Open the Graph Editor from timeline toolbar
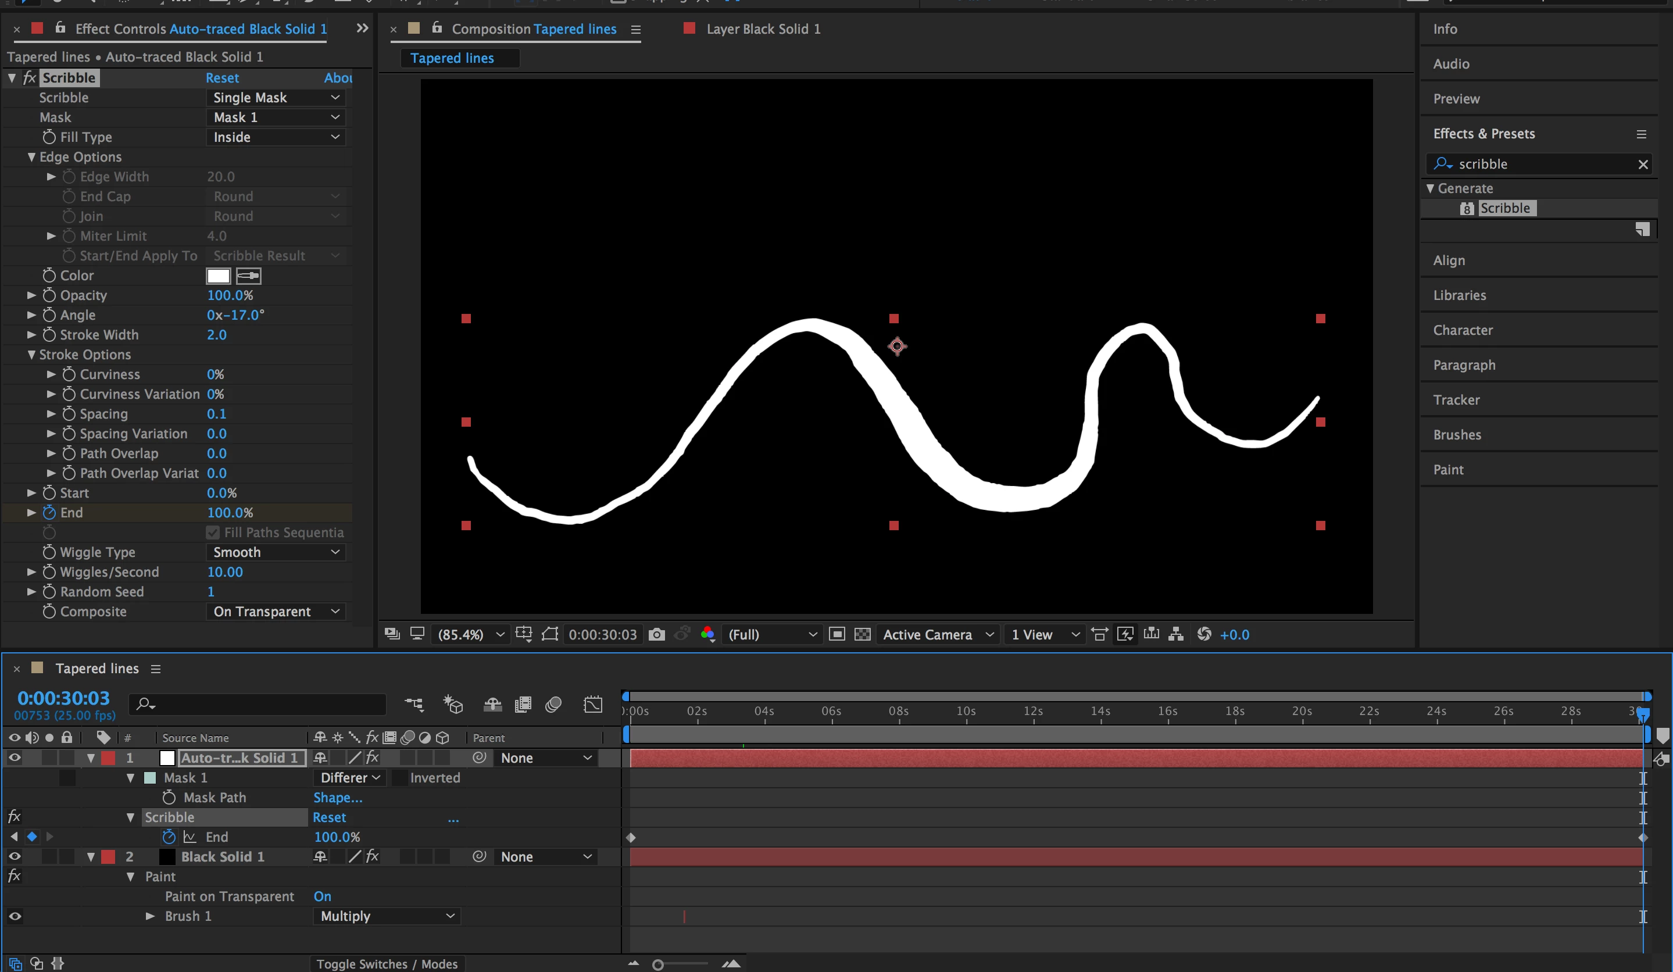1673x972 pixels. 592,705
